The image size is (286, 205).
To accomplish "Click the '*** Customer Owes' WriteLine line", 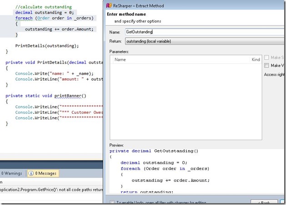I will tap(59, 112).
